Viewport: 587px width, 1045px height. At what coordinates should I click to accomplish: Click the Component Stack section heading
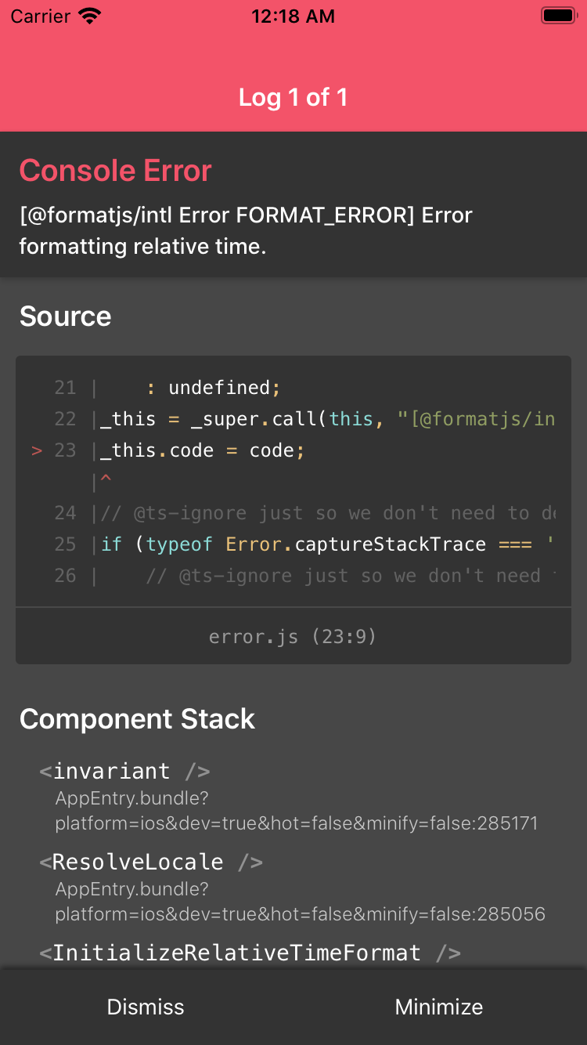tap(138, 719)
